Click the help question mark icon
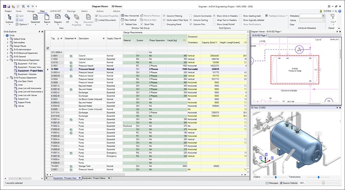The image size is (345, 190). point(339,11)
